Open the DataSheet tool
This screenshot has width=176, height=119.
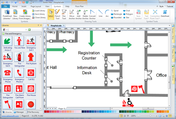[165, 14]
